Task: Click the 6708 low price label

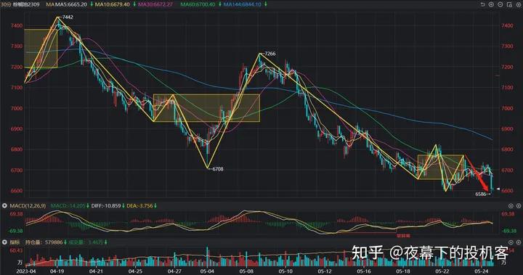Action: point(218,169)
